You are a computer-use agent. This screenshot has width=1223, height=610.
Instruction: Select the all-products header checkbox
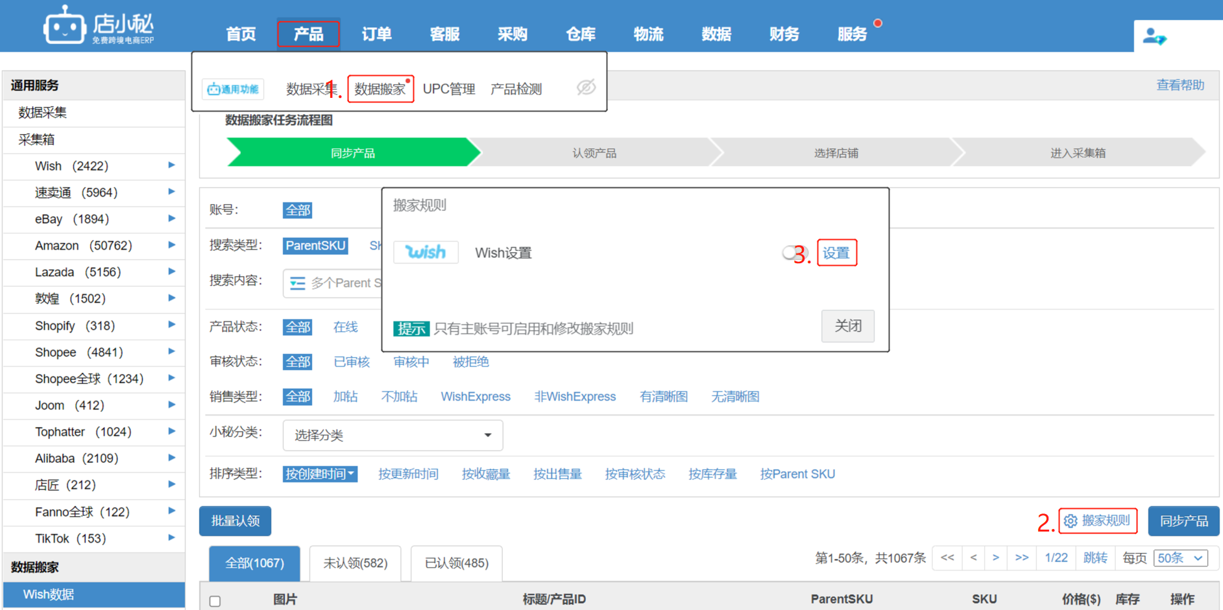(x=215, y=601)
